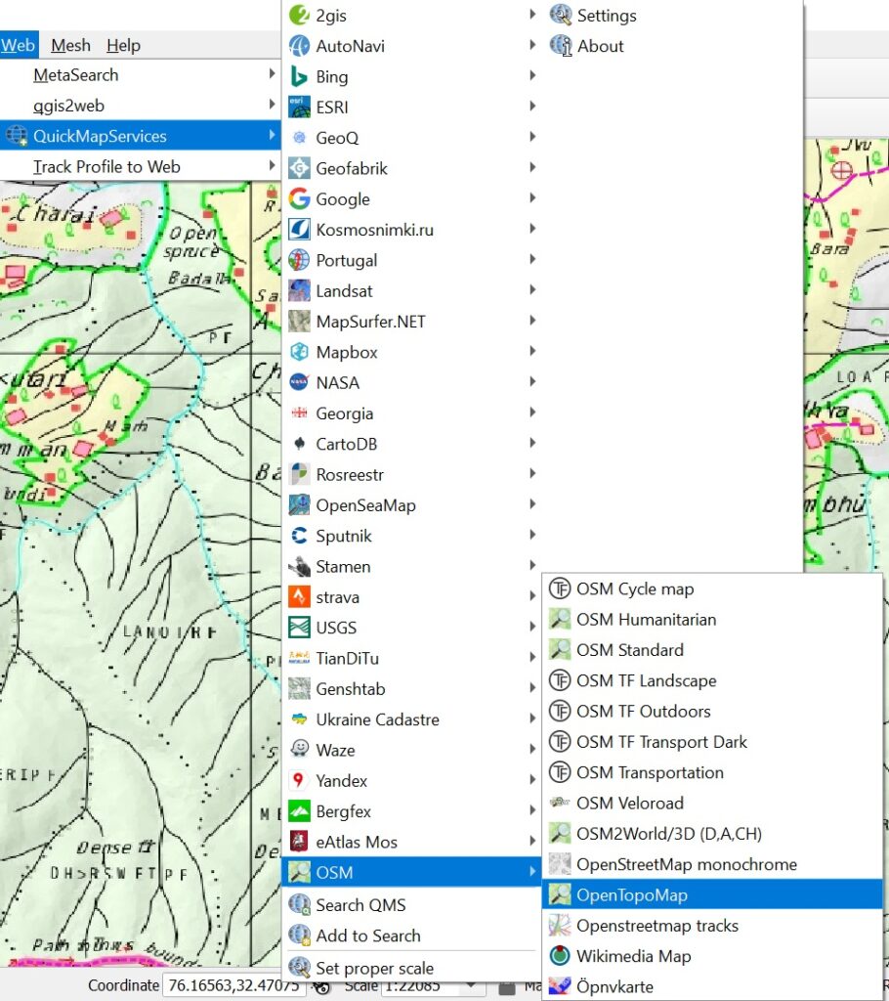Image resolution: width=889 pixels, height=1001 pixels.
Task: Open the TianDiTu provider entry
Action: (411, 658)
